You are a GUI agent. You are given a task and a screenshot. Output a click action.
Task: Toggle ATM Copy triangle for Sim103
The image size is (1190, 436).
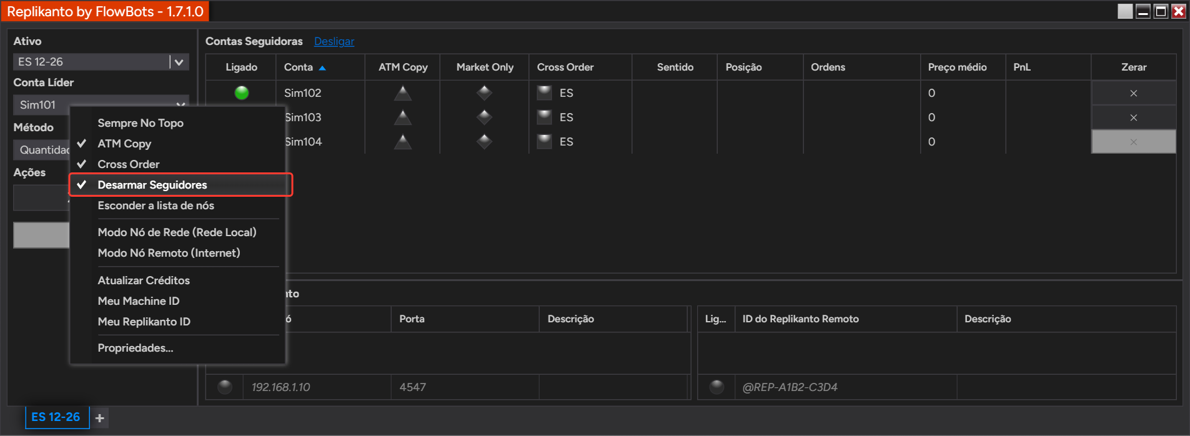pyautogui.click(x=403, y=117)
